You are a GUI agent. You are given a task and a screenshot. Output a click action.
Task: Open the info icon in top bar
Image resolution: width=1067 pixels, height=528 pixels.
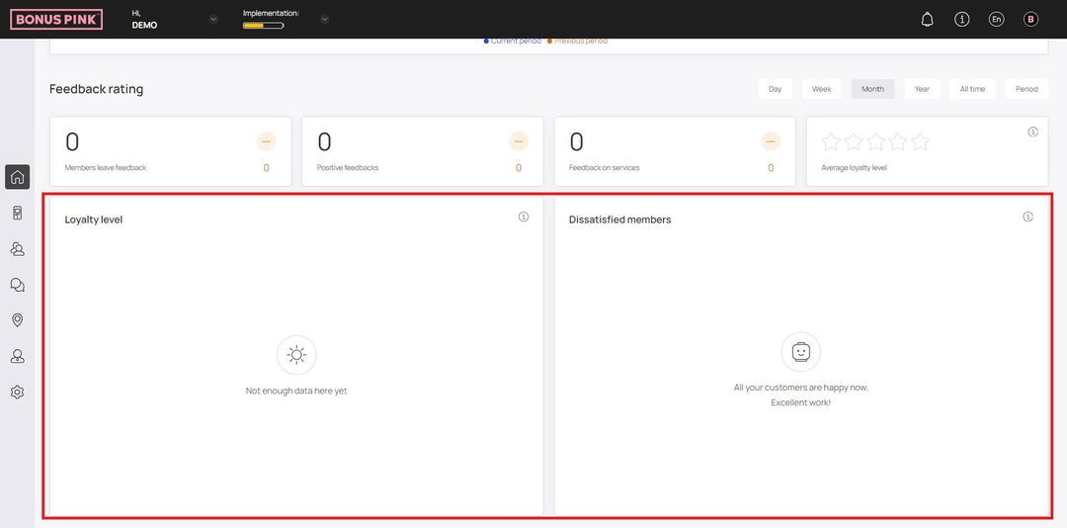pyautogui.click(x=961, y=19)
